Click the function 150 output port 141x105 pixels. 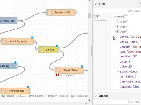(75, 13)
